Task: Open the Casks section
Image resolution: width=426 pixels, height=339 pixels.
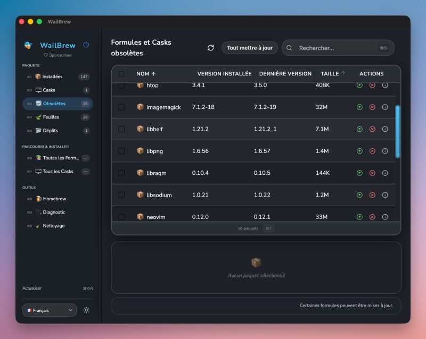Action: (x=58, y=90)
